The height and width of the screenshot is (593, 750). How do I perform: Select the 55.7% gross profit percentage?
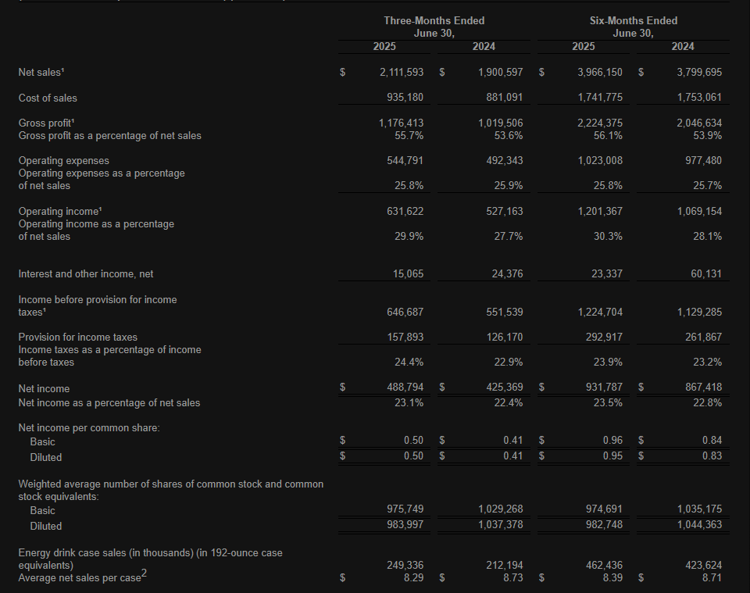coord(410,135)
